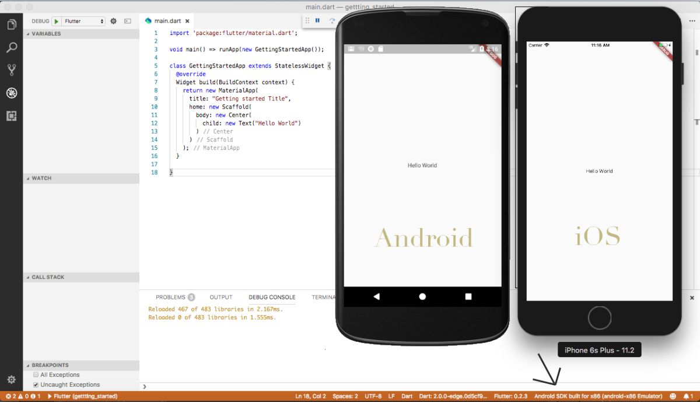Open the Explorer view in activity bar

[11, 25]
